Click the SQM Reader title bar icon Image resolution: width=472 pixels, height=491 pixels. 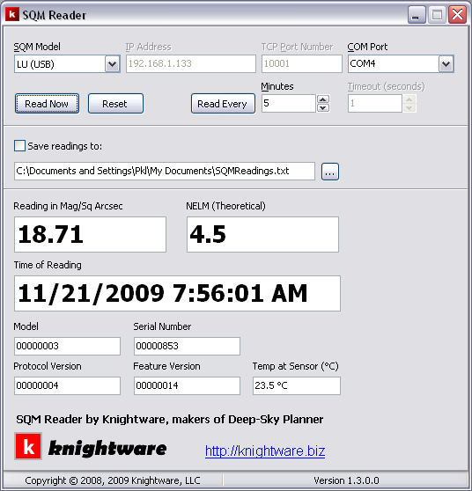coord(12,14)
